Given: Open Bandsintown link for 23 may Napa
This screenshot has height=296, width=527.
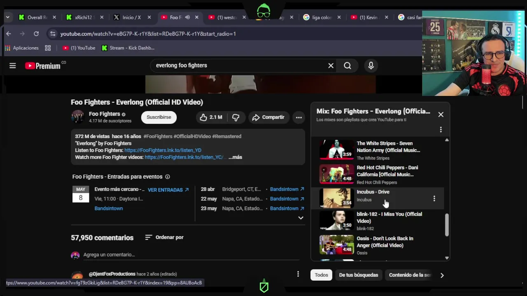Looking at the screenshot, I should pyautogui.click(x=287, y=208).
